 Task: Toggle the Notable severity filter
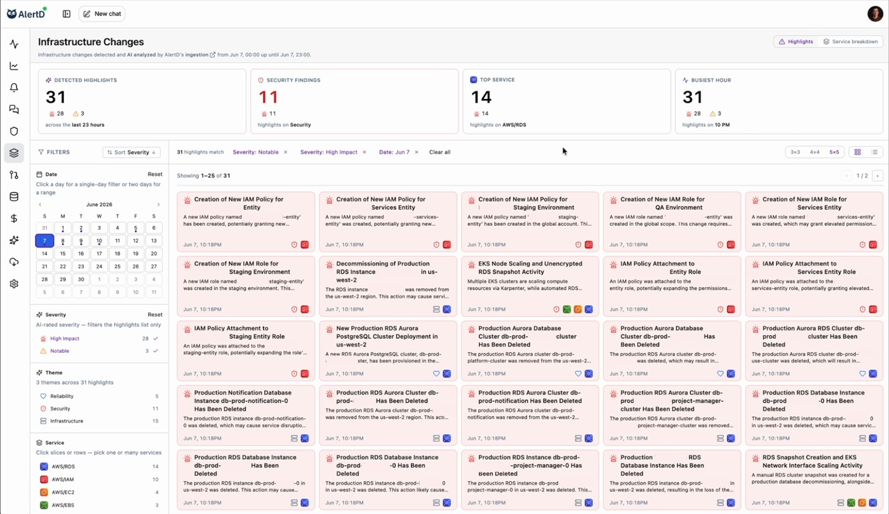tap(100, 351)
